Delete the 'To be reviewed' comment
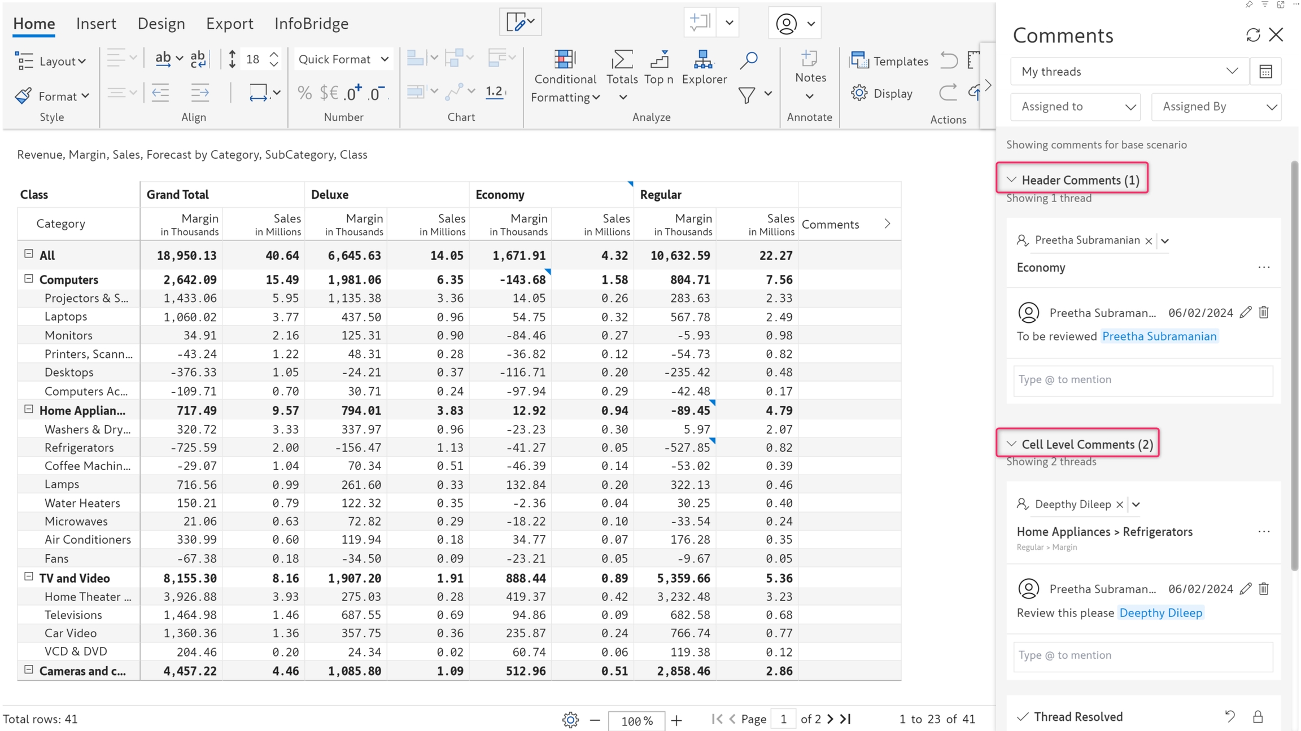 (1264, 312)
